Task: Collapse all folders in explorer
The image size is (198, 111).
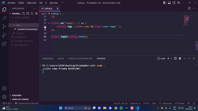Action: [37, 14]
